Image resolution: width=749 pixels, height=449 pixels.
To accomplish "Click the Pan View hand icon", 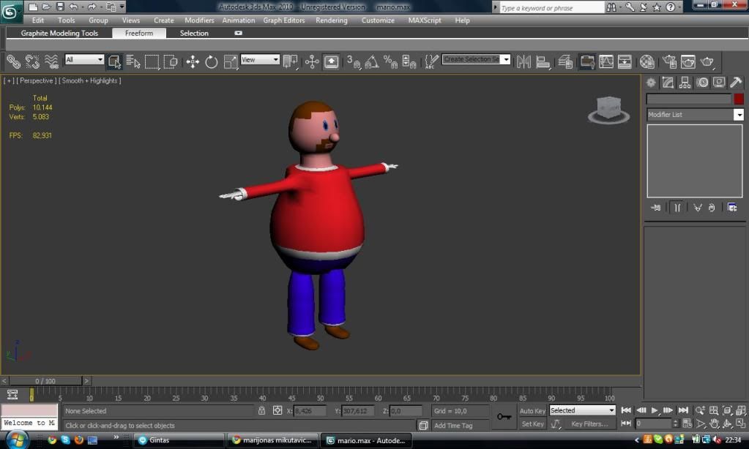I will pyautogui.click(x=714, y=423).
